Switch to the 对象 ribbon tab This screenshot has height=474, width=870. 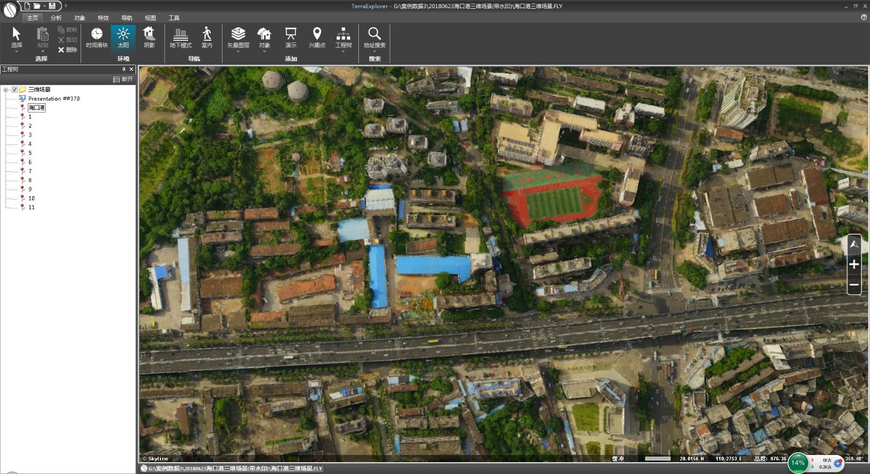click(x=80, y=18)
